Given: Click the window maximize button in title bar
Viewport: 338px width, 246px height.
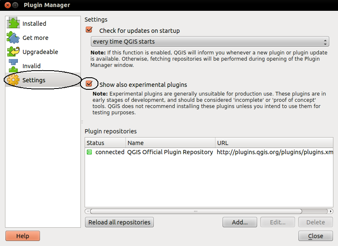Looking at the screenshot, I should pyautogui.click(x=15, y=5).
